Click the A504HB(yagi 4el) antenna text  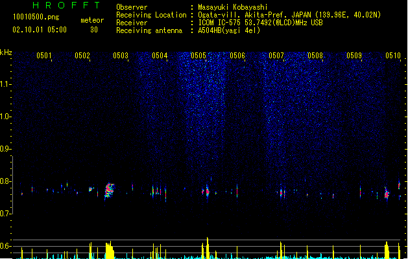point(229,30)
